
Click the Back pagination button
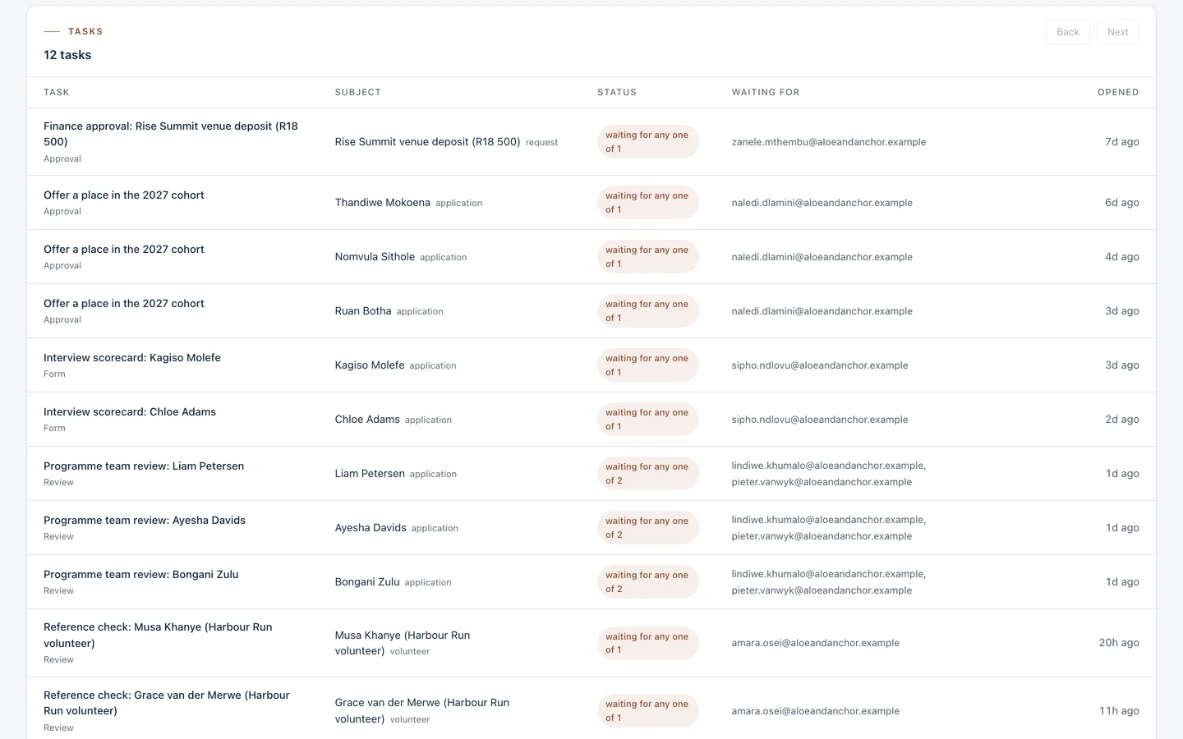click(1068, 32)
